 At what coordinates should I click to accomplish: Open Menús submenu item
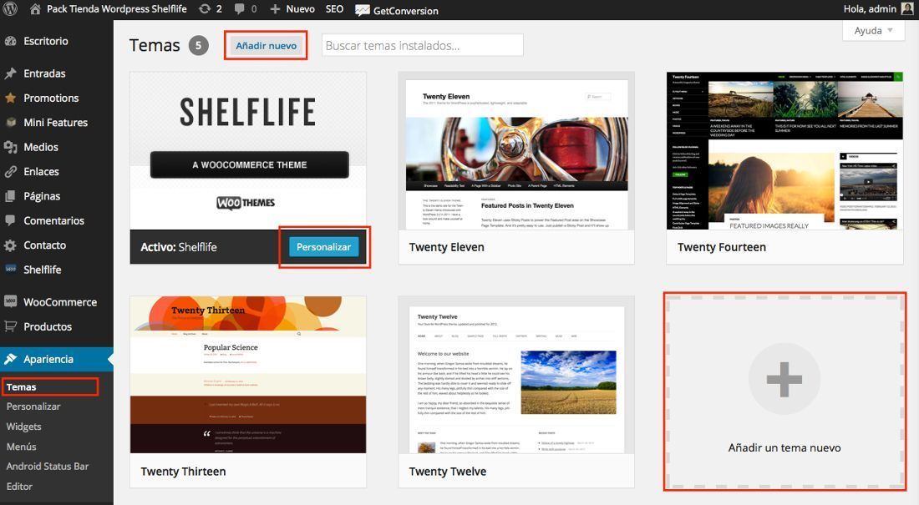click(21, 447)
